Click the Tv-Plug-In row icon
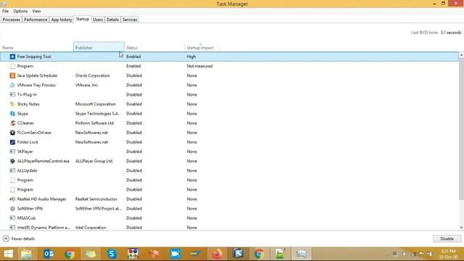This screenshot has height=261, width=464. [x=12, y=94]
